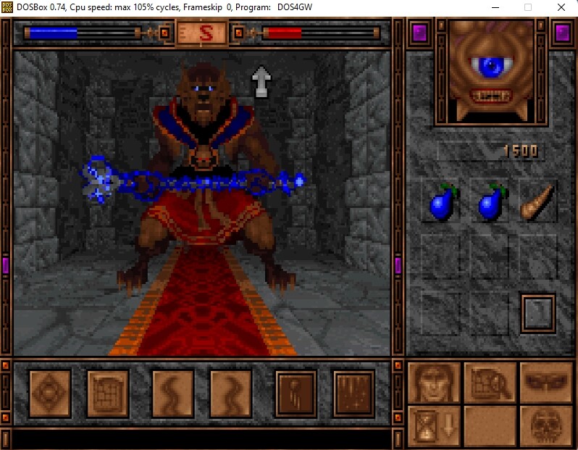The height and width of the screenshot is (450, 578).
Task: Open the map with magnifier icon
Action: (491, 383)
